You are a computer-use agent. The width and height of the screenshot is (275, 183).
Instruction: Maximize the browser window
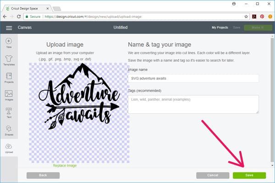pos(258,4)
